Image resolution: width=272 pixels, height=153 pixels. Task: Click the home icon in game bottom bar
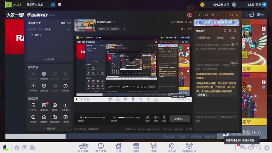17,148
